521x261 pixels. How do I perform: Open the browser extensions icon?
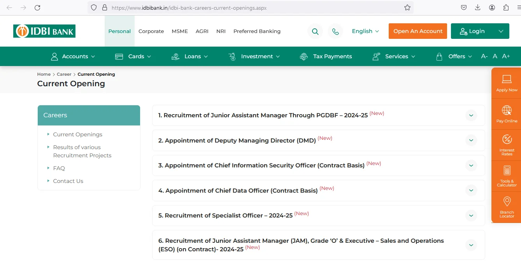pos(506,7)
